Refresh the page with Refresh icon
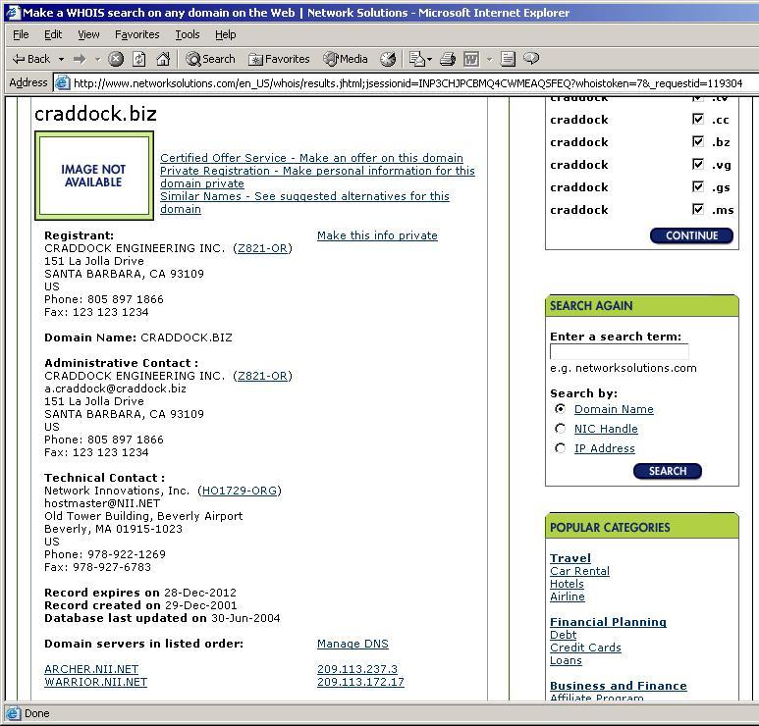759x726 pixels. (x=139, y=59)
